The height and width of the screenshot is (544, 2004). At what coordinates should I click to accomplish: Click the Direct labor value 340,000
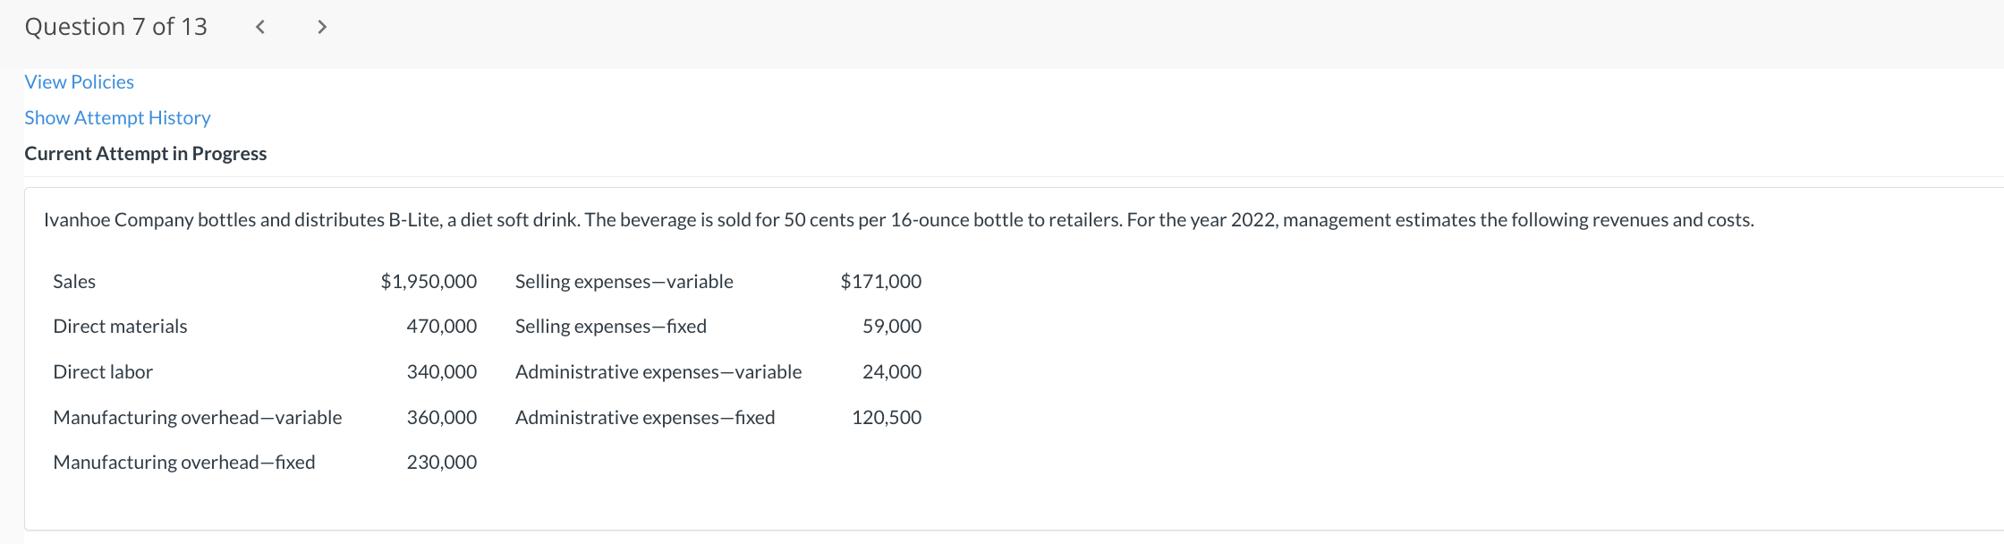click(442, 371)
